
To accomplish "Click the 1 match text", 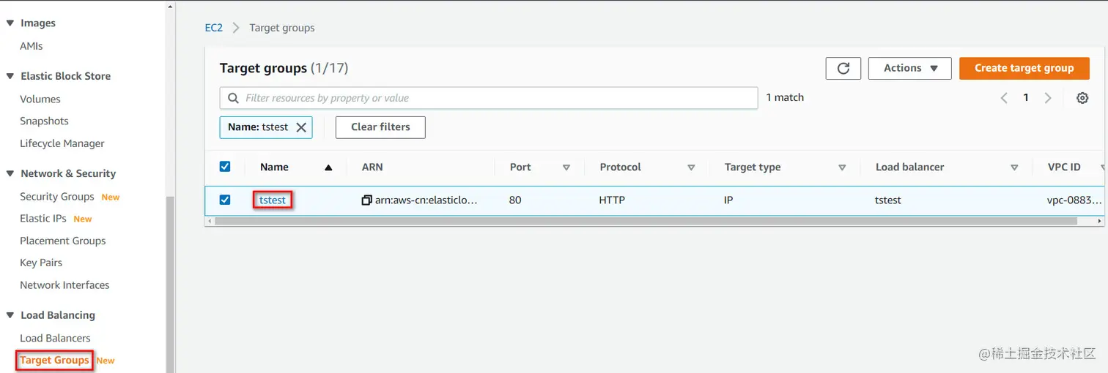I will tap(785, 97).
